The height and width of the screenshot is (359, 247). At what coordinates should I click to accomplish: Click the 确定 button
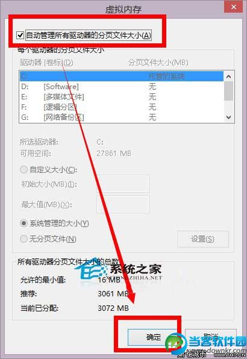tap(153, 337)
